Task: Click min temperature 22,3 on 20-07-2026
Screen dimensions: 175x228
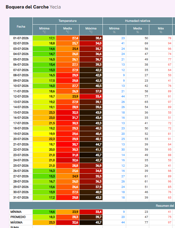Action: coord(44,139)
